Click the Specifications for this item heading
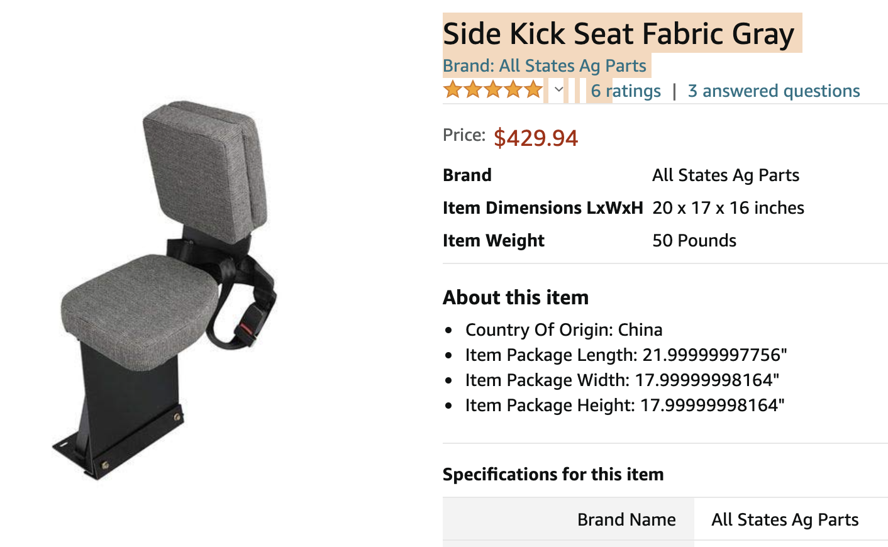888x547 pixels. pyautogui.click(x=553, y=475)
